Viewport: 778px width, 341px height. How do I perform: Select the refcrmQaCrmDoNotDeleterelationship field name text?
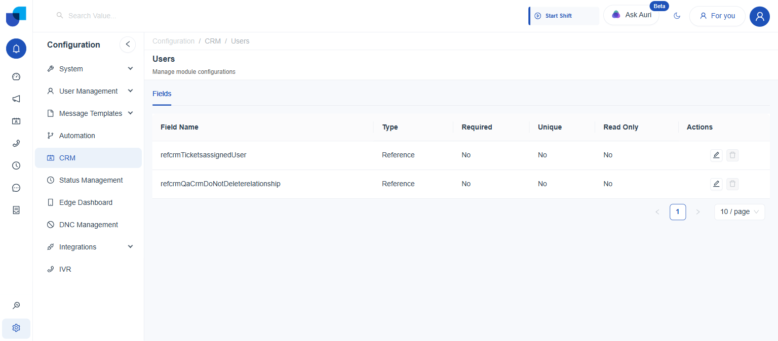[x=220, y=184]
